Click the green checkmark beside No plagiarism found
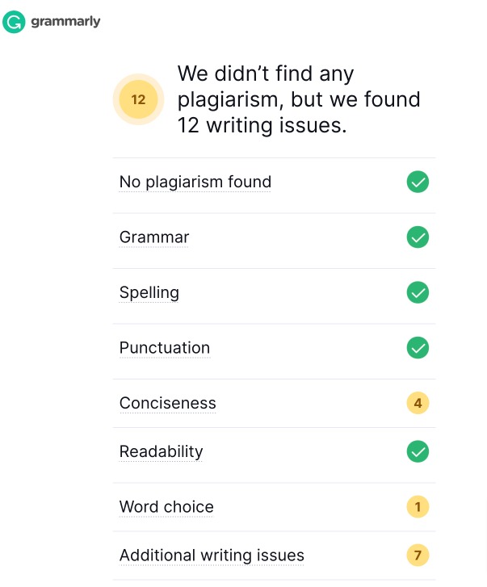This screenshot has height=587, width=487. pos(418,182)
